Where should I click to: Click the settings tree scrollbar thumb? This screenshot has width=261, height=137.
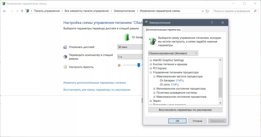tap(220, 87)
